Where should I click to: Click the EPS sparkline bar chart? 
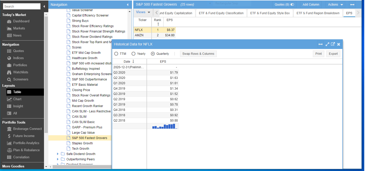pyautogui.click(x=165, y=126)
